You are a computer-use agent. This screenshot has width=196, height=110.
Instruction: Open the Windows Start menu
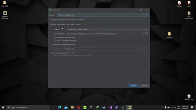(3, 107)
